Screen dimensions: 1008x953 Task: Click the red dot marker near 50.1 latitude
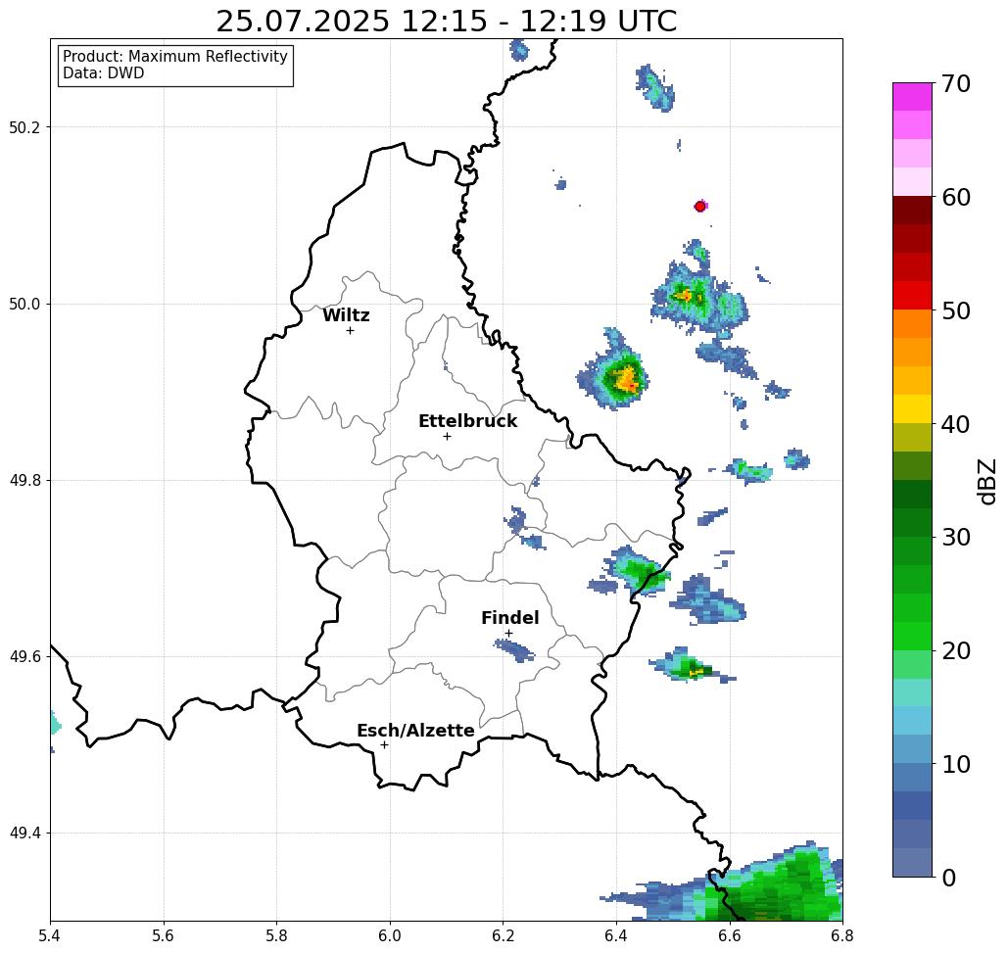coord(700,207)
